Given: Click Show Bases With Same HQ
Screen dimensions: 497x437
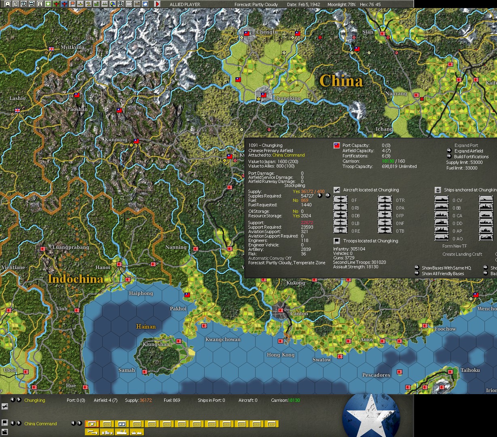Looking at the screenshot, I should (446, 268).
